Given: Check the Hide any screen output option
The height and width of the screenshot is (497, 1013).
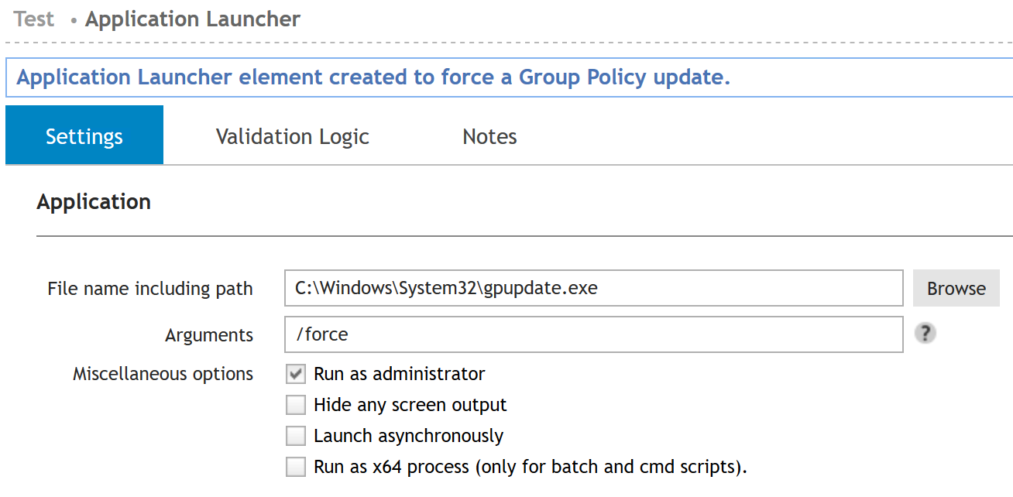Looking at the screenshot, I should coord(295,404).
